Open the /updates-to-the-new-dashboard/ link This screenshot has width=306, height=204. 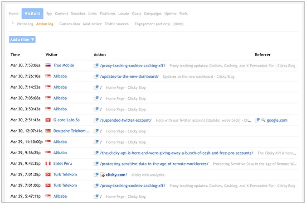[129, 76]
